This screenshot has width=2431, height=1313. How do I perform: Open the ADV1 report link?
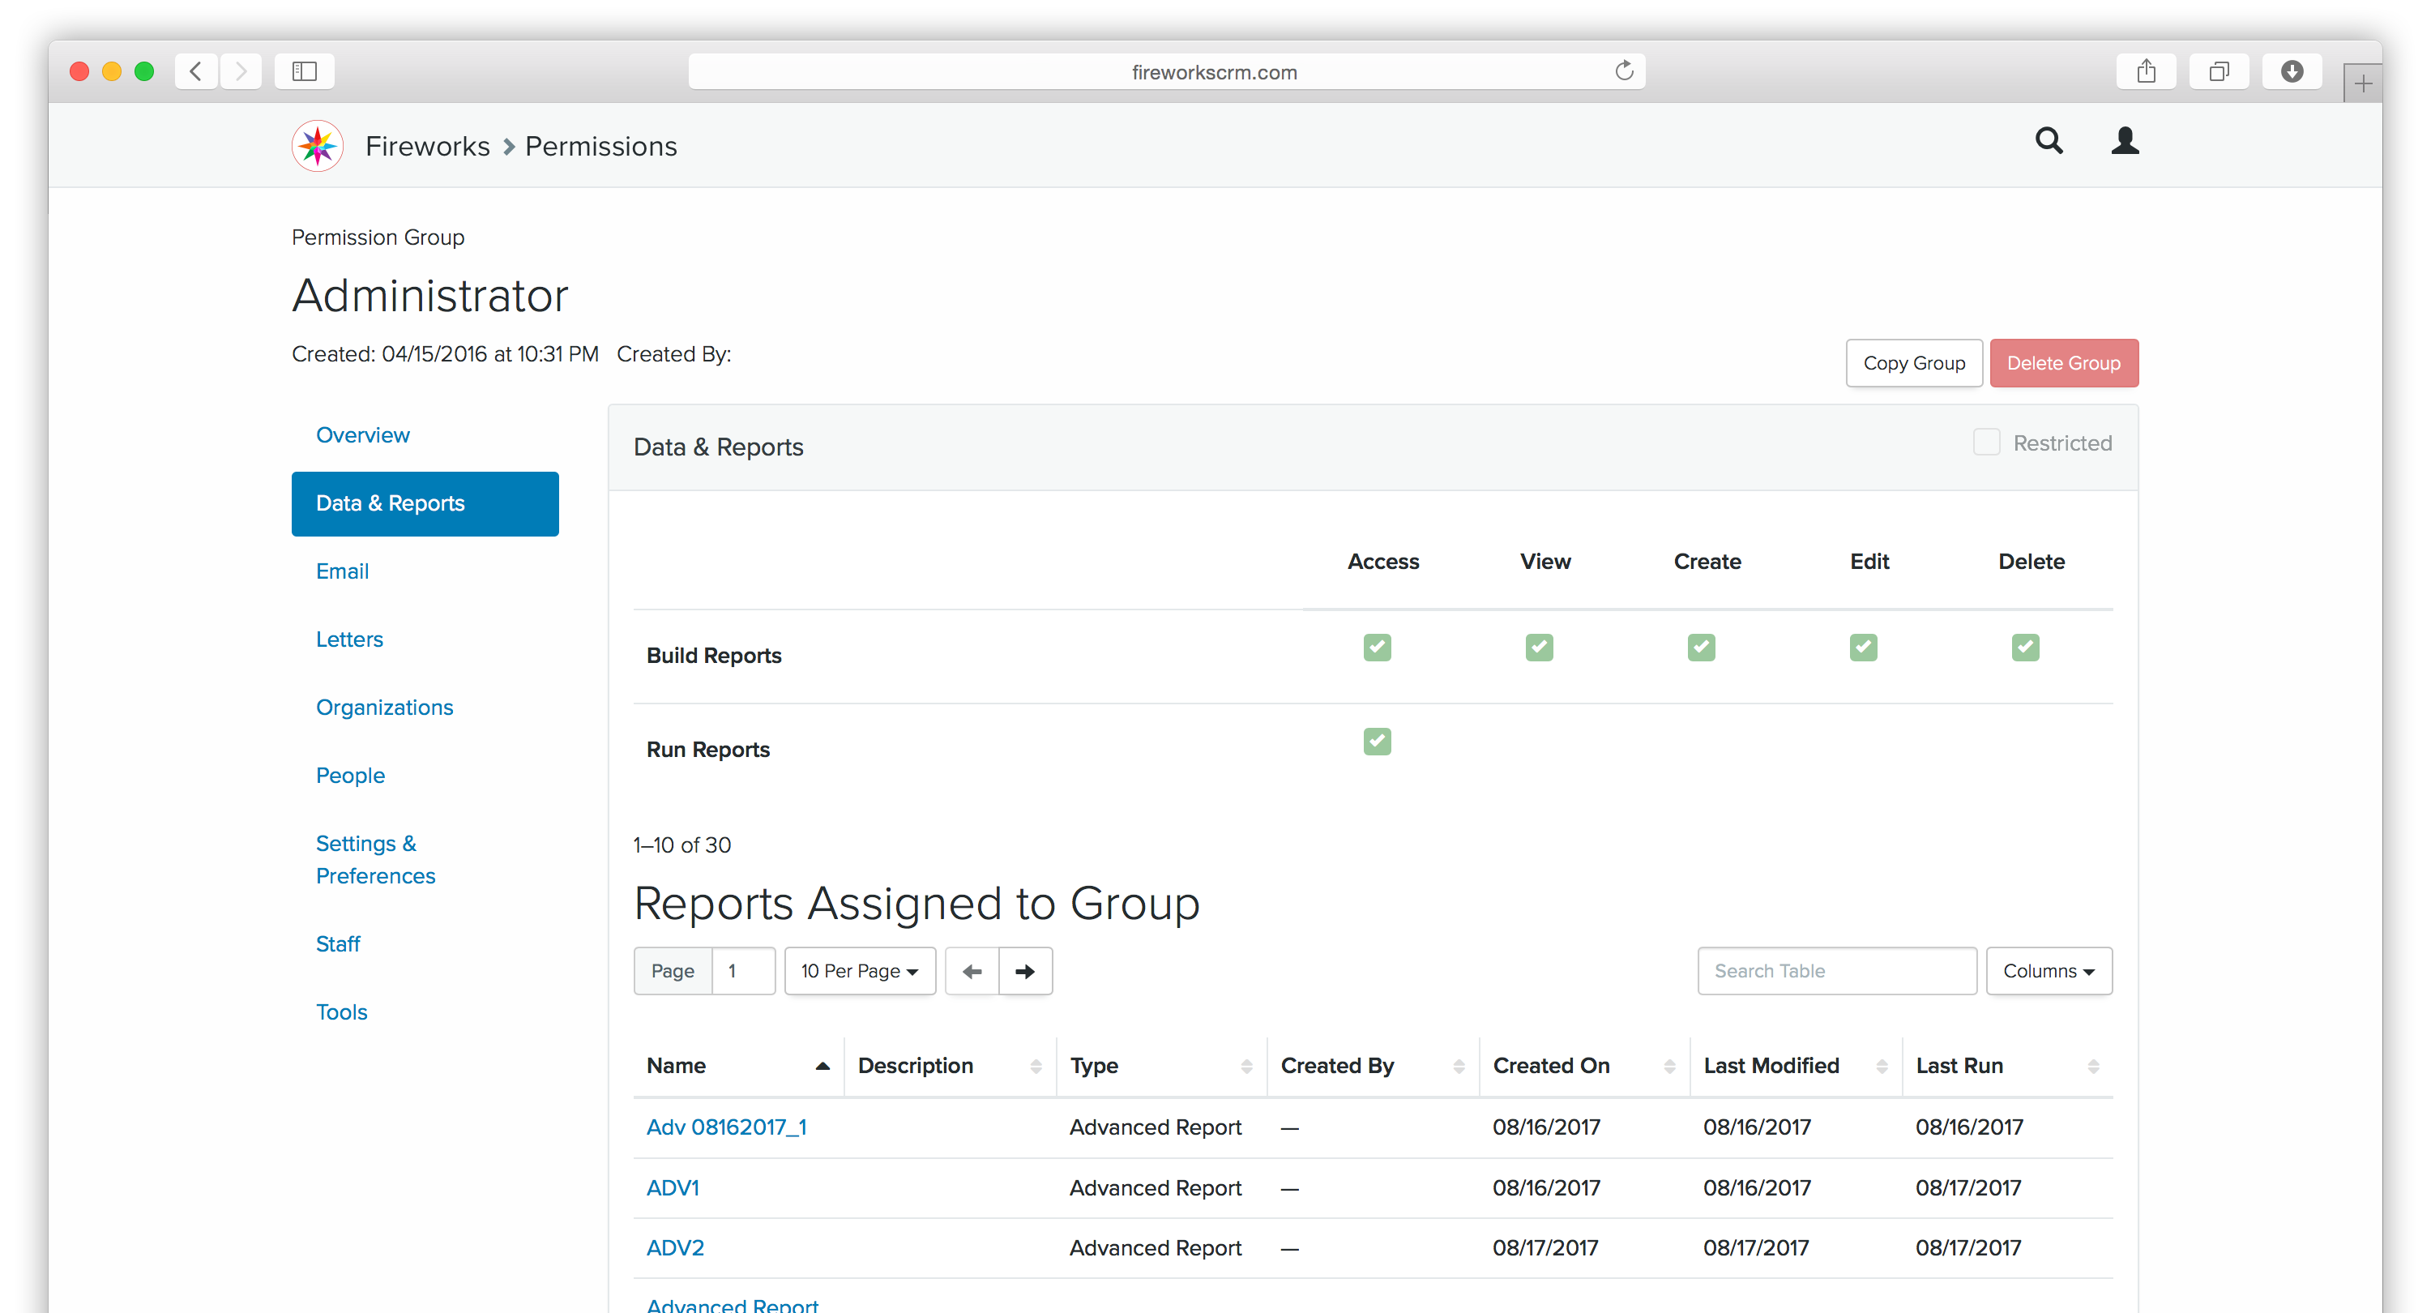pyautogui.click(x=673, y=1187)
